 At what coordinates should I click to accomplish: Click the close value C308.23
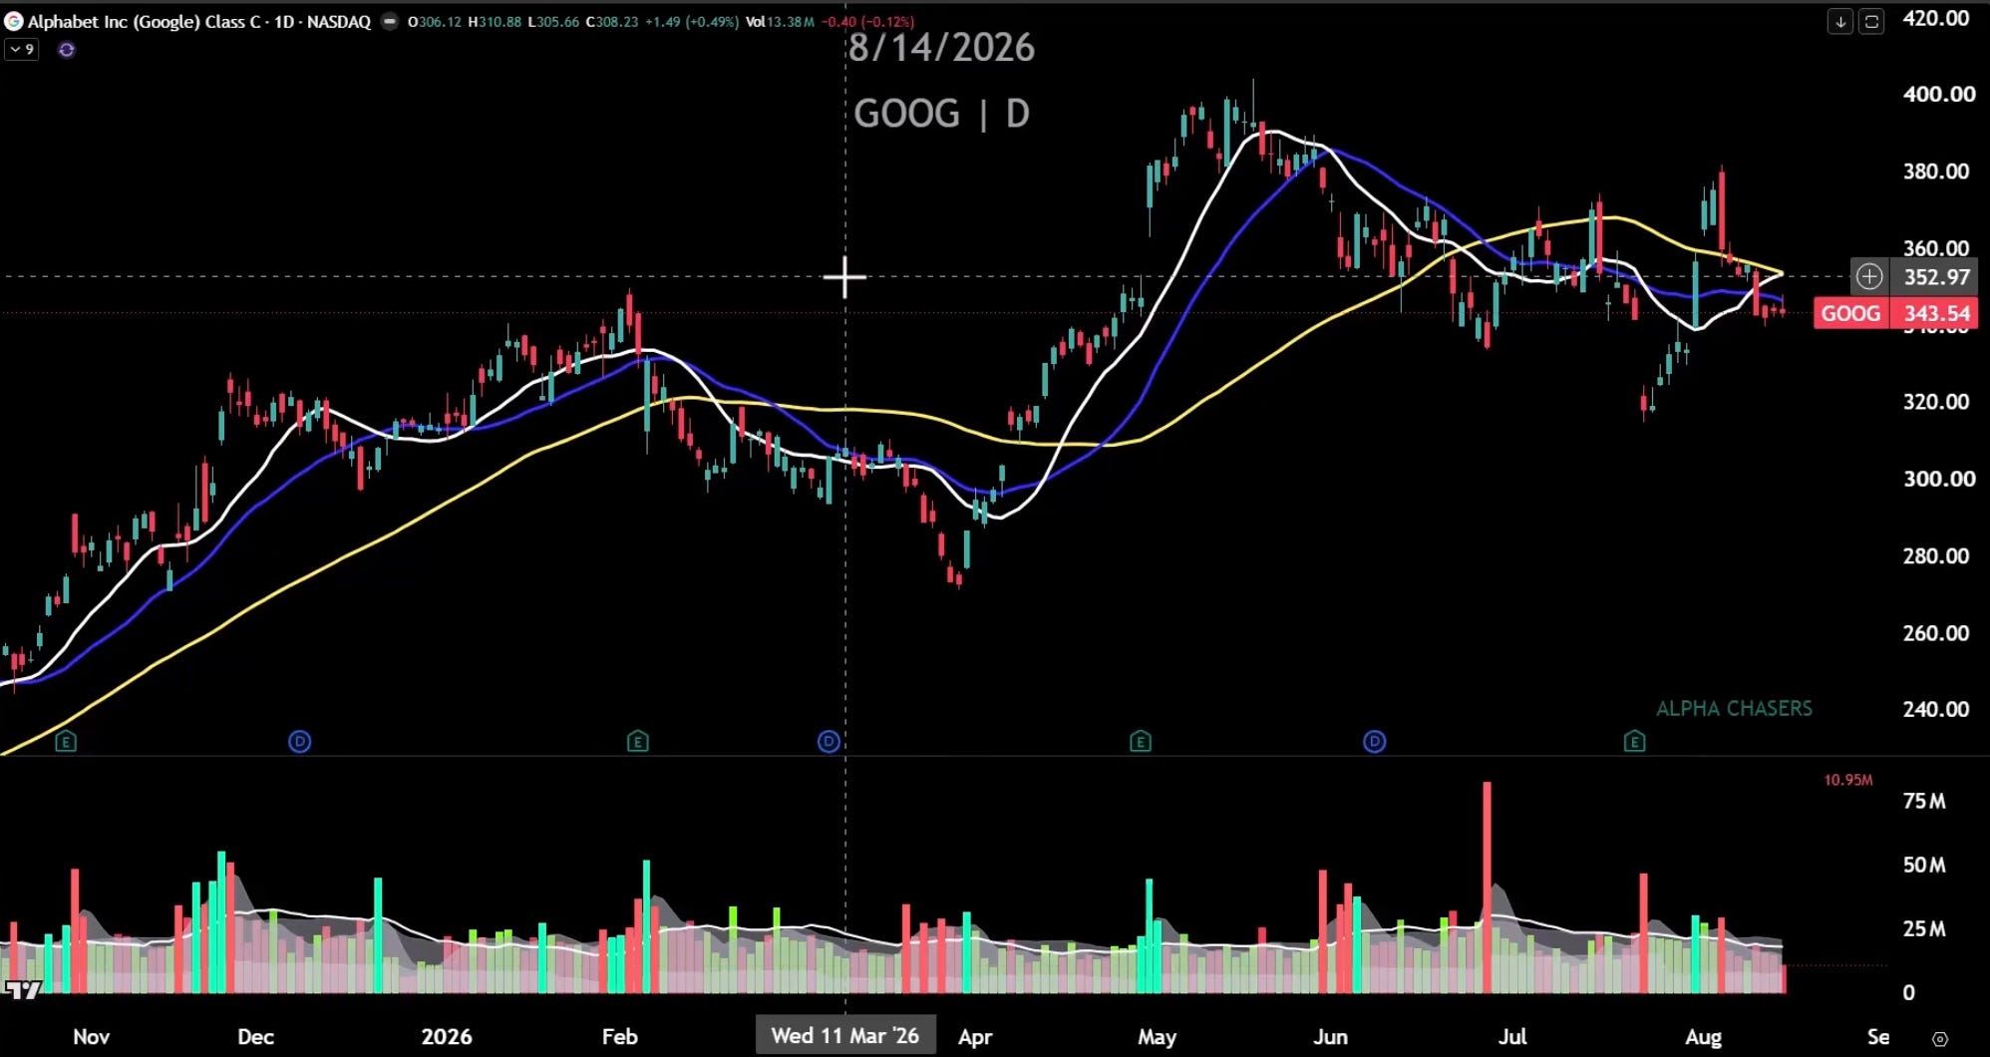[x=612, y=21]
